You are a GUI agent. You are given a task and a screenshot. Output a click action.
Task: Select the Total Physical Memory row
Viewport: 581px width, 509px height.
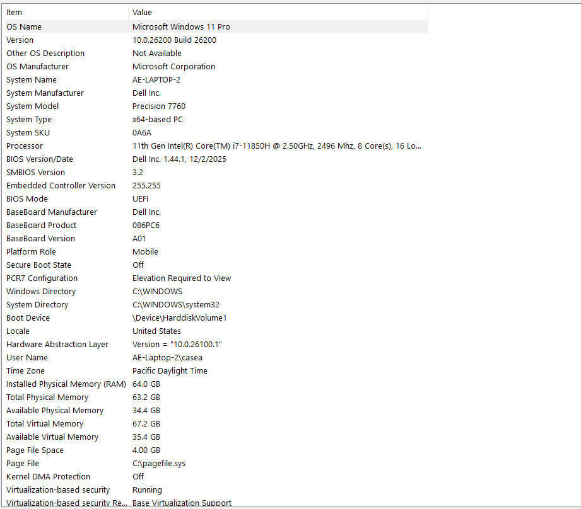tap(215, 397)
